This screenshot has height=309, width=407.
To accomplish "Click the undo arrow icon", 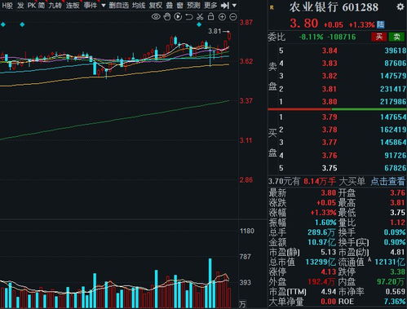I will pyautogui.click(x=189, y=17).
